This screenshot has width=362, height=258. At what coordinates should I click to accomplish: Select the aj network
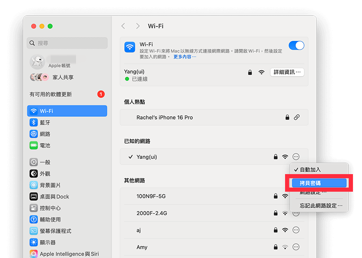(214, 230)
